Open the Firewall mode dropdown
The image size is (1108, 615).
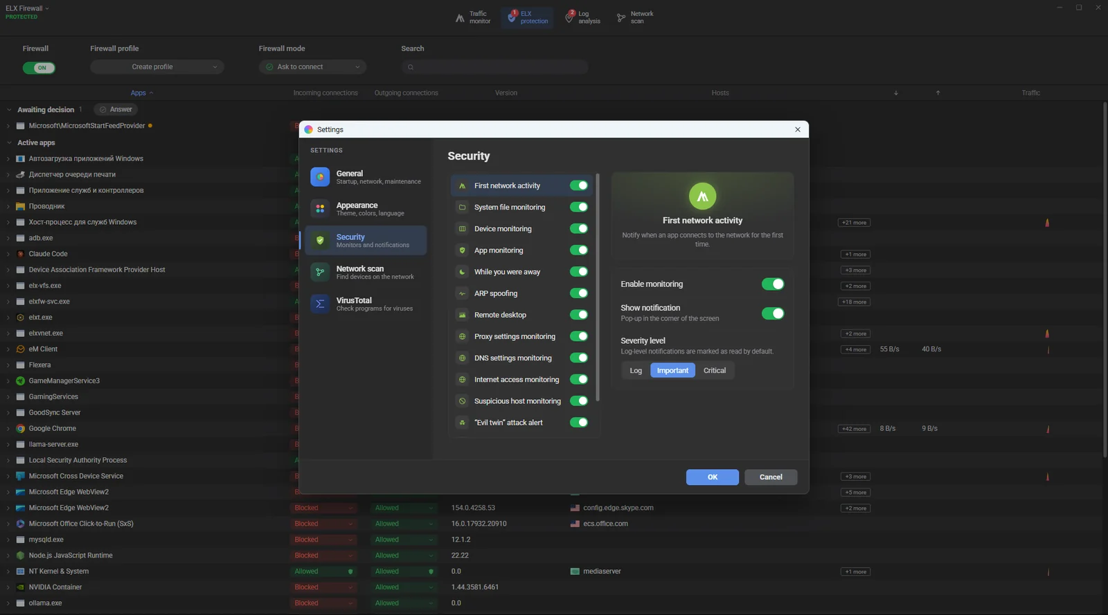(x=313, y=67)
